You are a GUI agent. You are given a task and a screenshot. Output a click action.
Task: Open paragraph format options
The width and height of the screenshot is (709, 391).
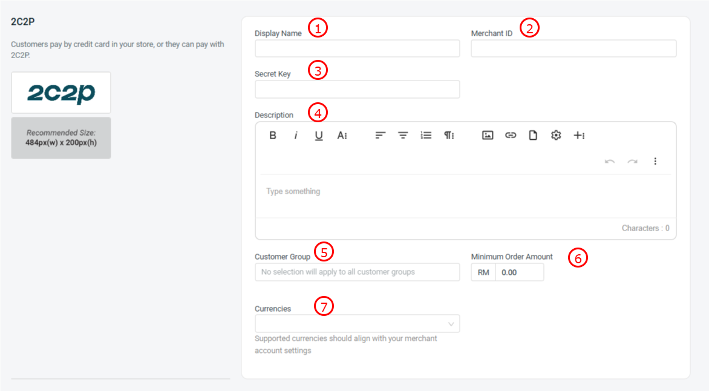449,136
